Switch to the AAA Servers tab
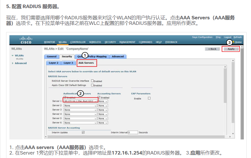The image size is (251, 158). click(x=86, y=63)
